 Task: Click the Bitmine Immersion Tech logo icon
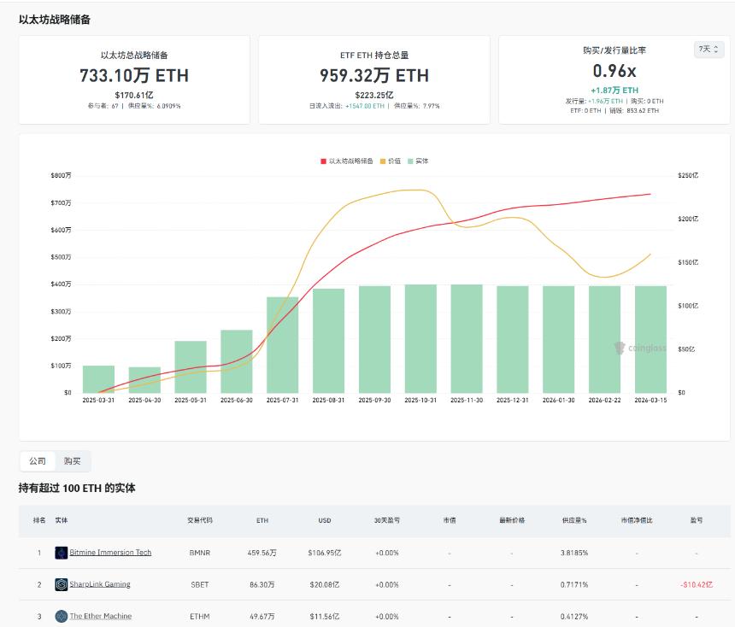(61, 553)
